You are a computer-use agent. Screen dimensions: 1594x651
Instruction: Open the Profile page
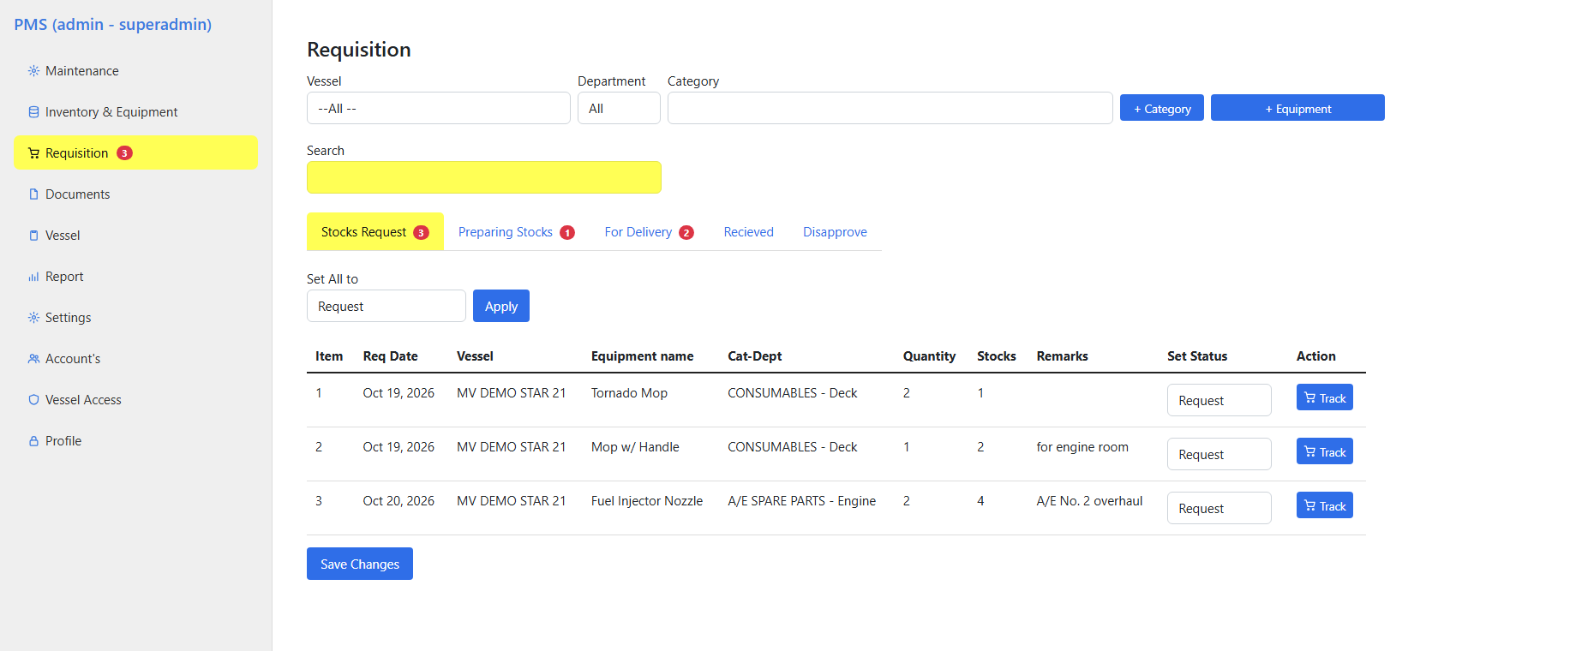pos(135,441)
